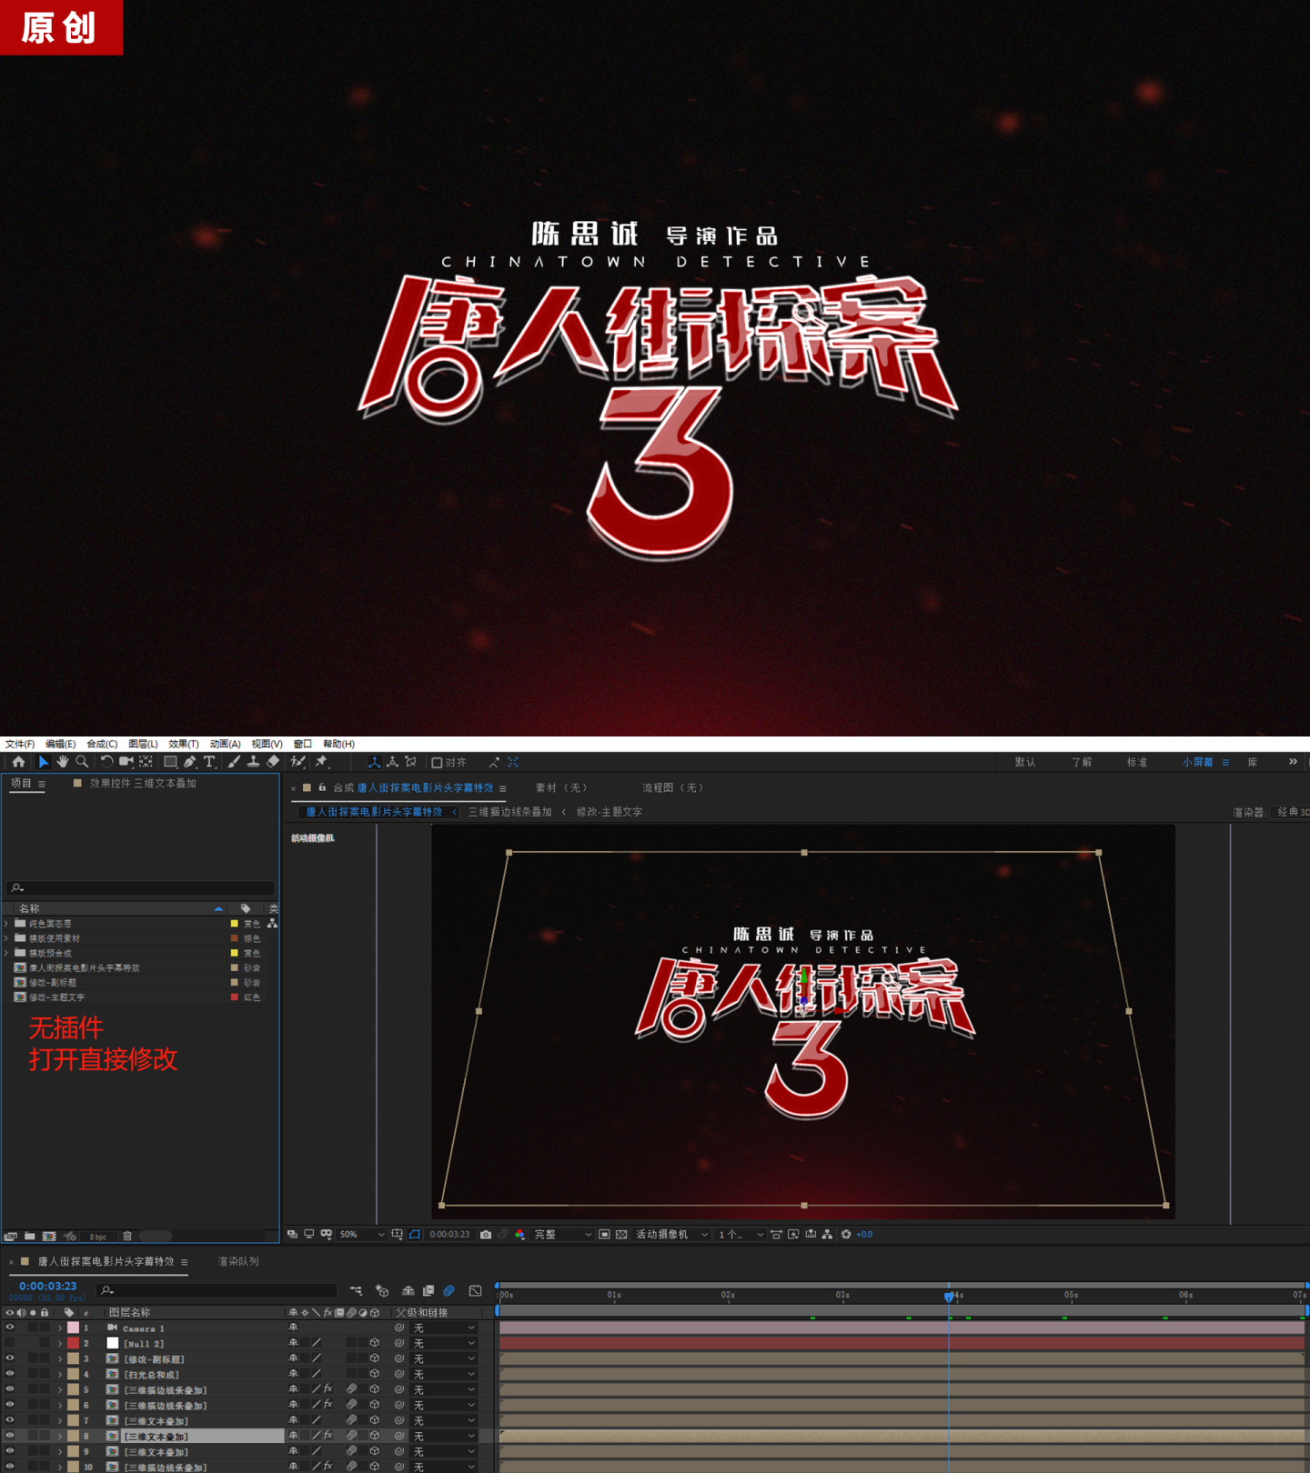Click the Home icon in the toolbar
The image size is (1310, 1473).
pyautogui.click(x=18, y=762)
